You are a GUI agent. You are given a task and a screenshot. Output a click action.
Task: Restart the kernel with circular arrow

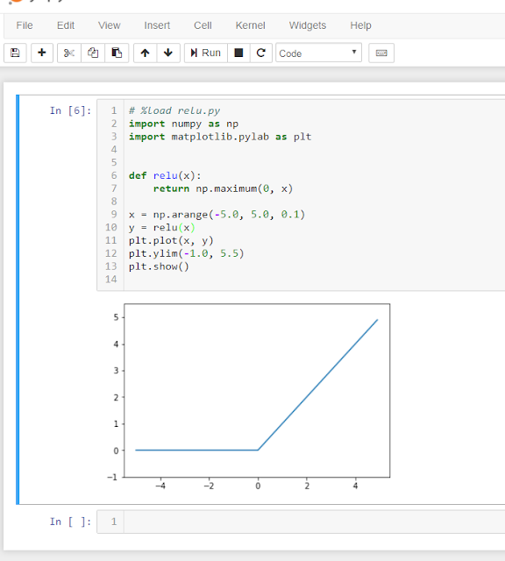(261, 53)
